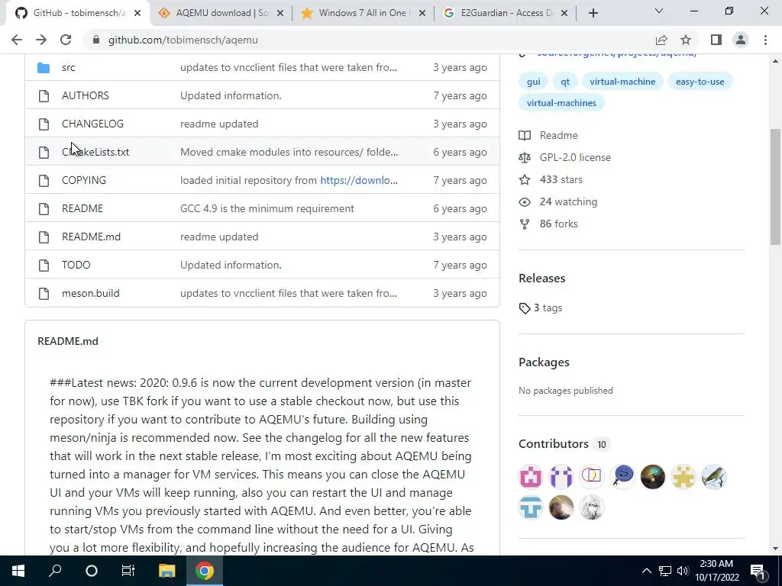Open the notification center icon

tap(758, 572)
